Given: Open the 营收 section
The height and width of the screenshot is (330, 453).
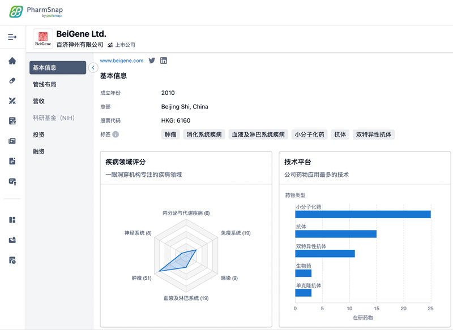Looking at the screenshot, I should tap(39, 101).
